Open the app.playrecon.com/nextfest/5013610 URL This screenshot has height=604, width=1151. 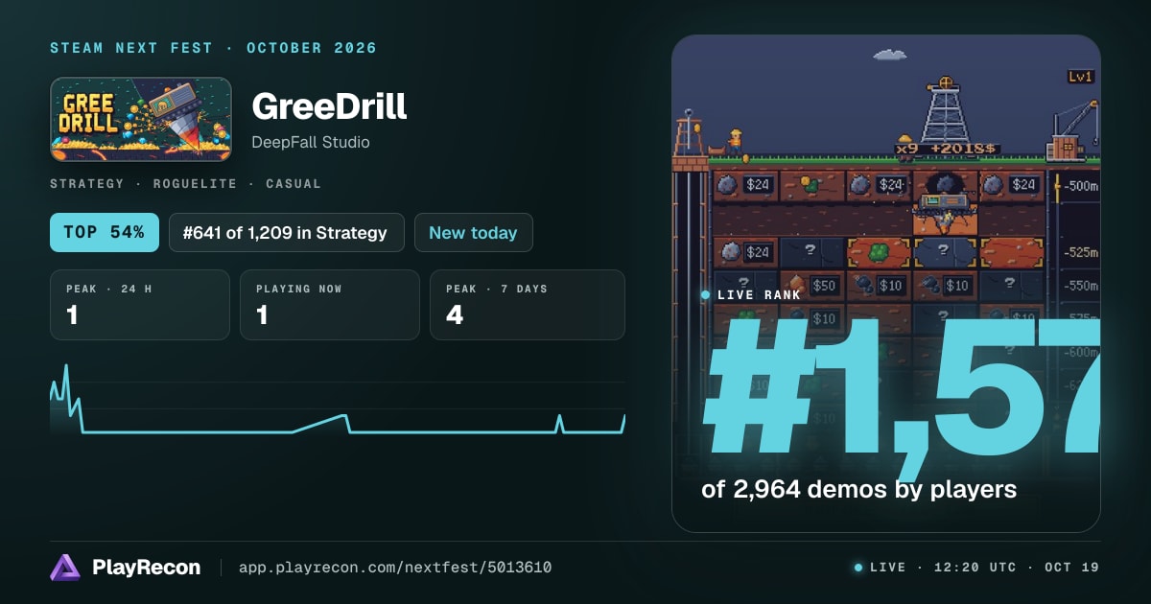(394, 568)
